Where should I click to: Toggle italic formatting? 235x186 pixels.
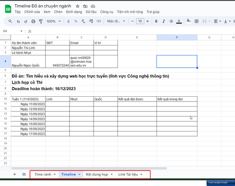164,21
